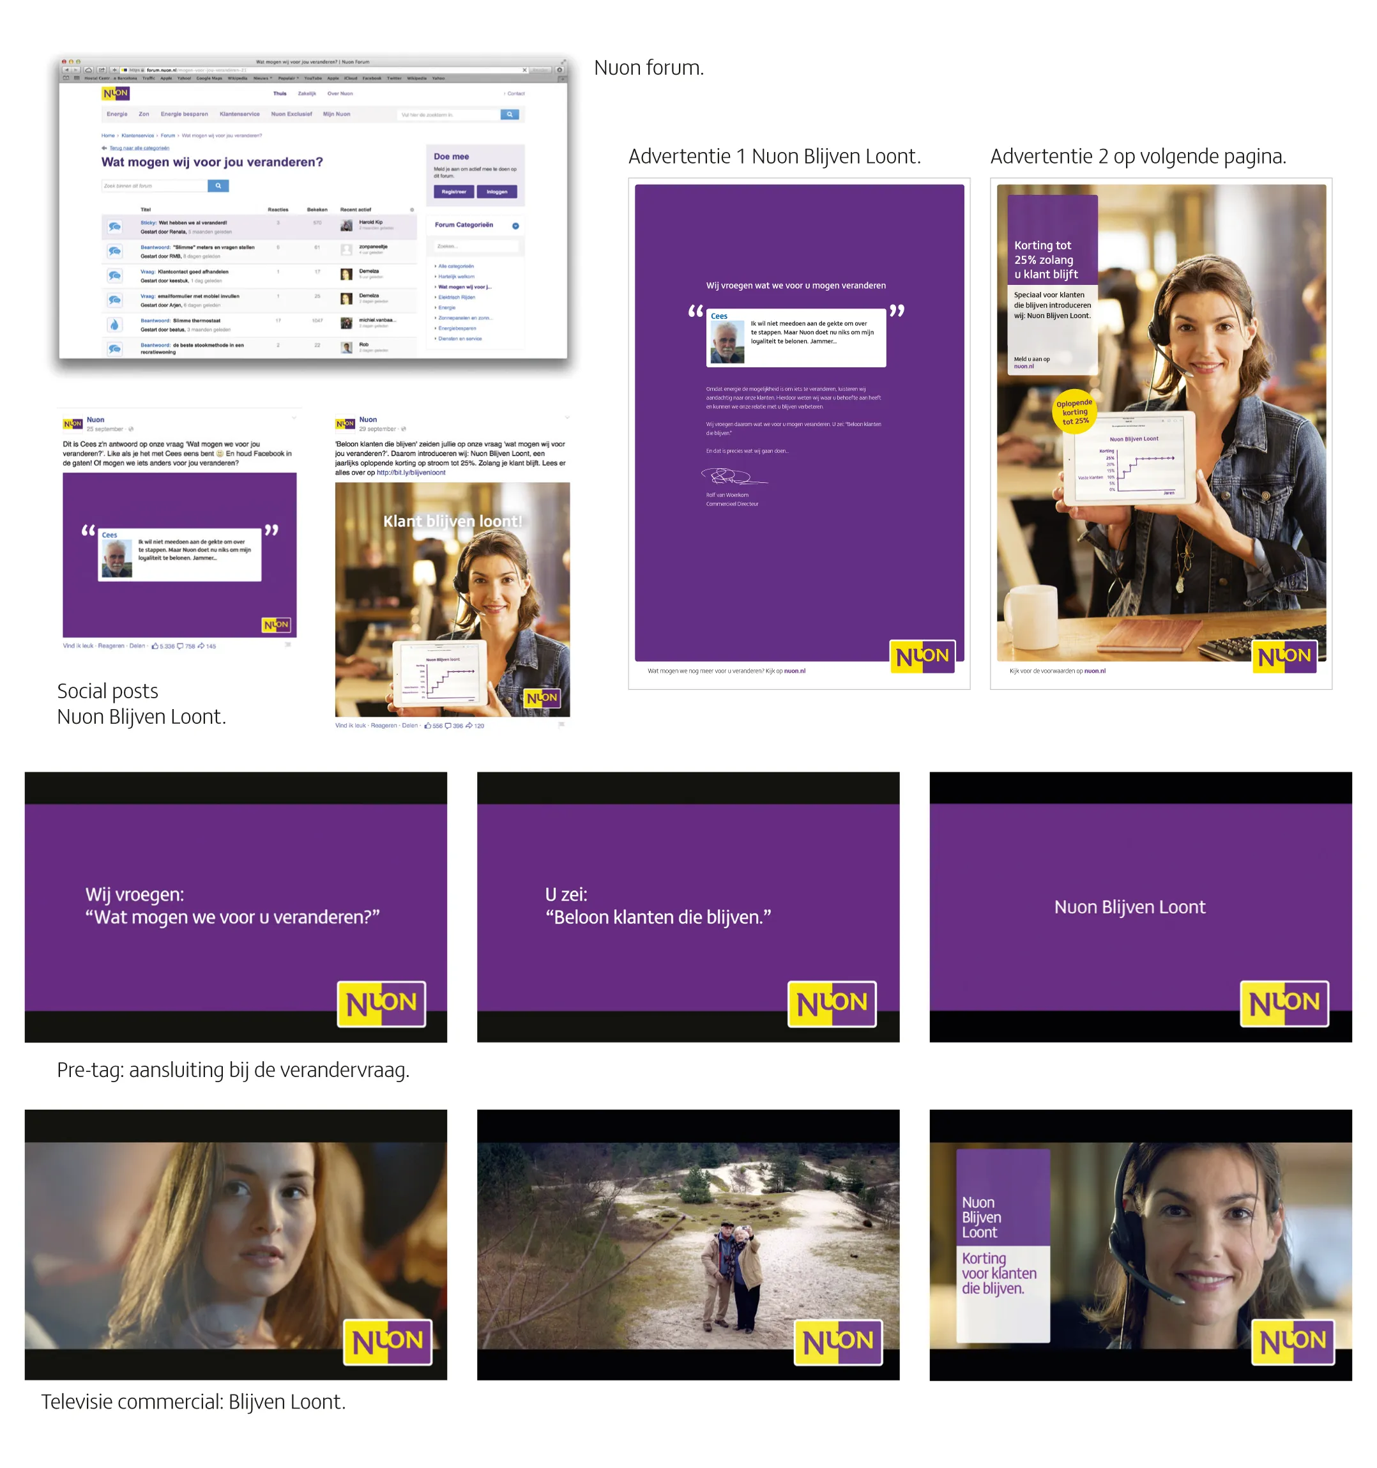The width and height of the screenshot is (1377, 1468).
Task: Click the top site search field
Action: click(x=449, y=114)
